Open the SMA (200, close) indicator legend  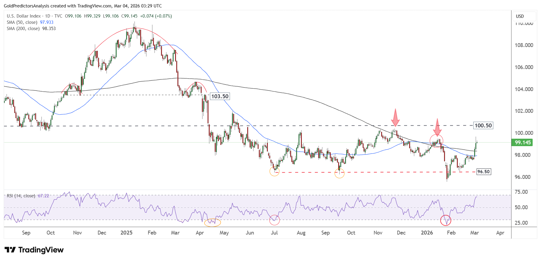coord(23,29)
